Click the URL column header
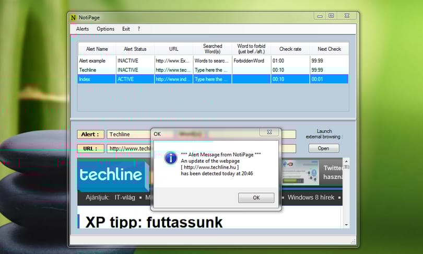The height and width of the screenshot is (254, 423). (174, 49)
